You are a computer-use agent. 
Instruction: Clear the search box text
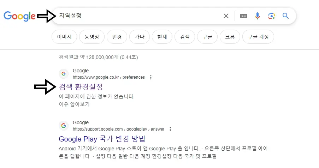(226, 16)
